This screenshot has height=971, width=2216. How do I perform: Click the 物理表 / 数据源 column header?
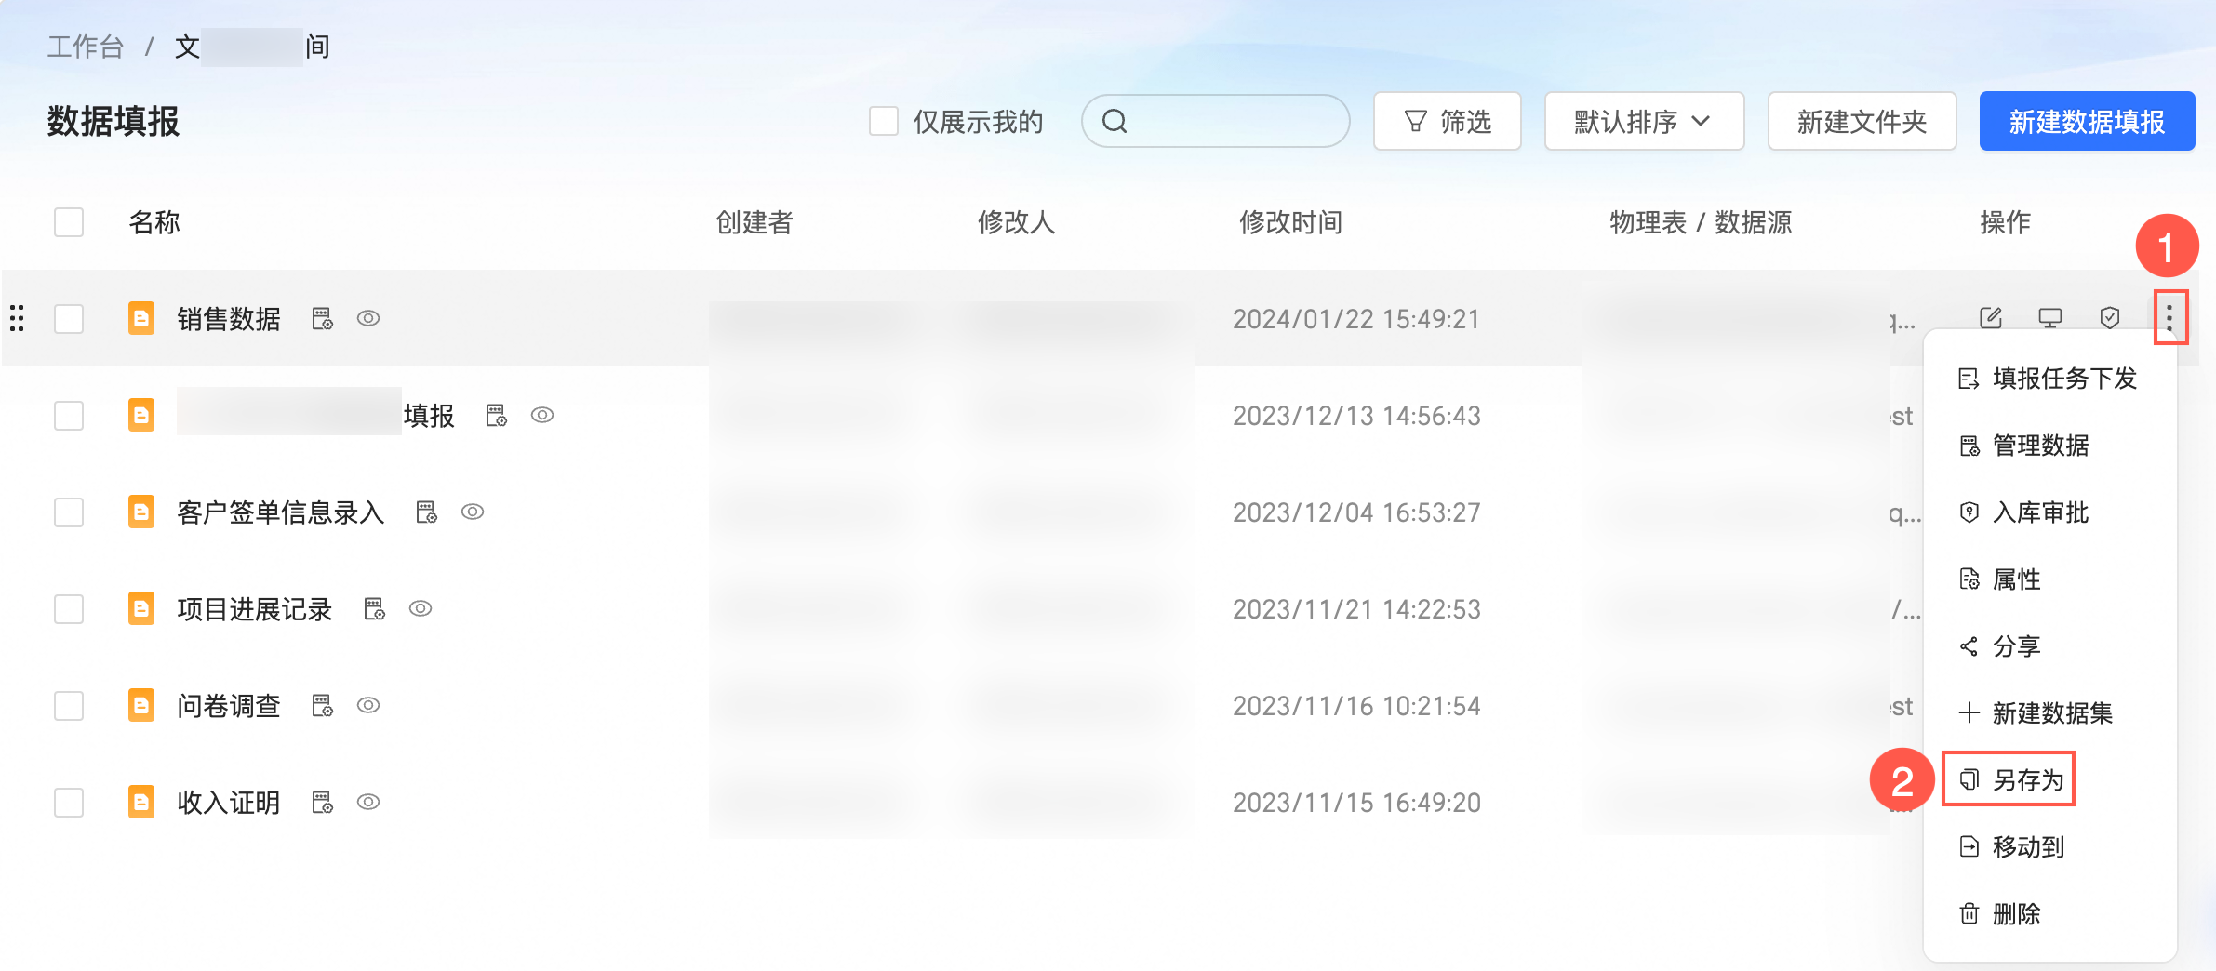(1701, 222)
